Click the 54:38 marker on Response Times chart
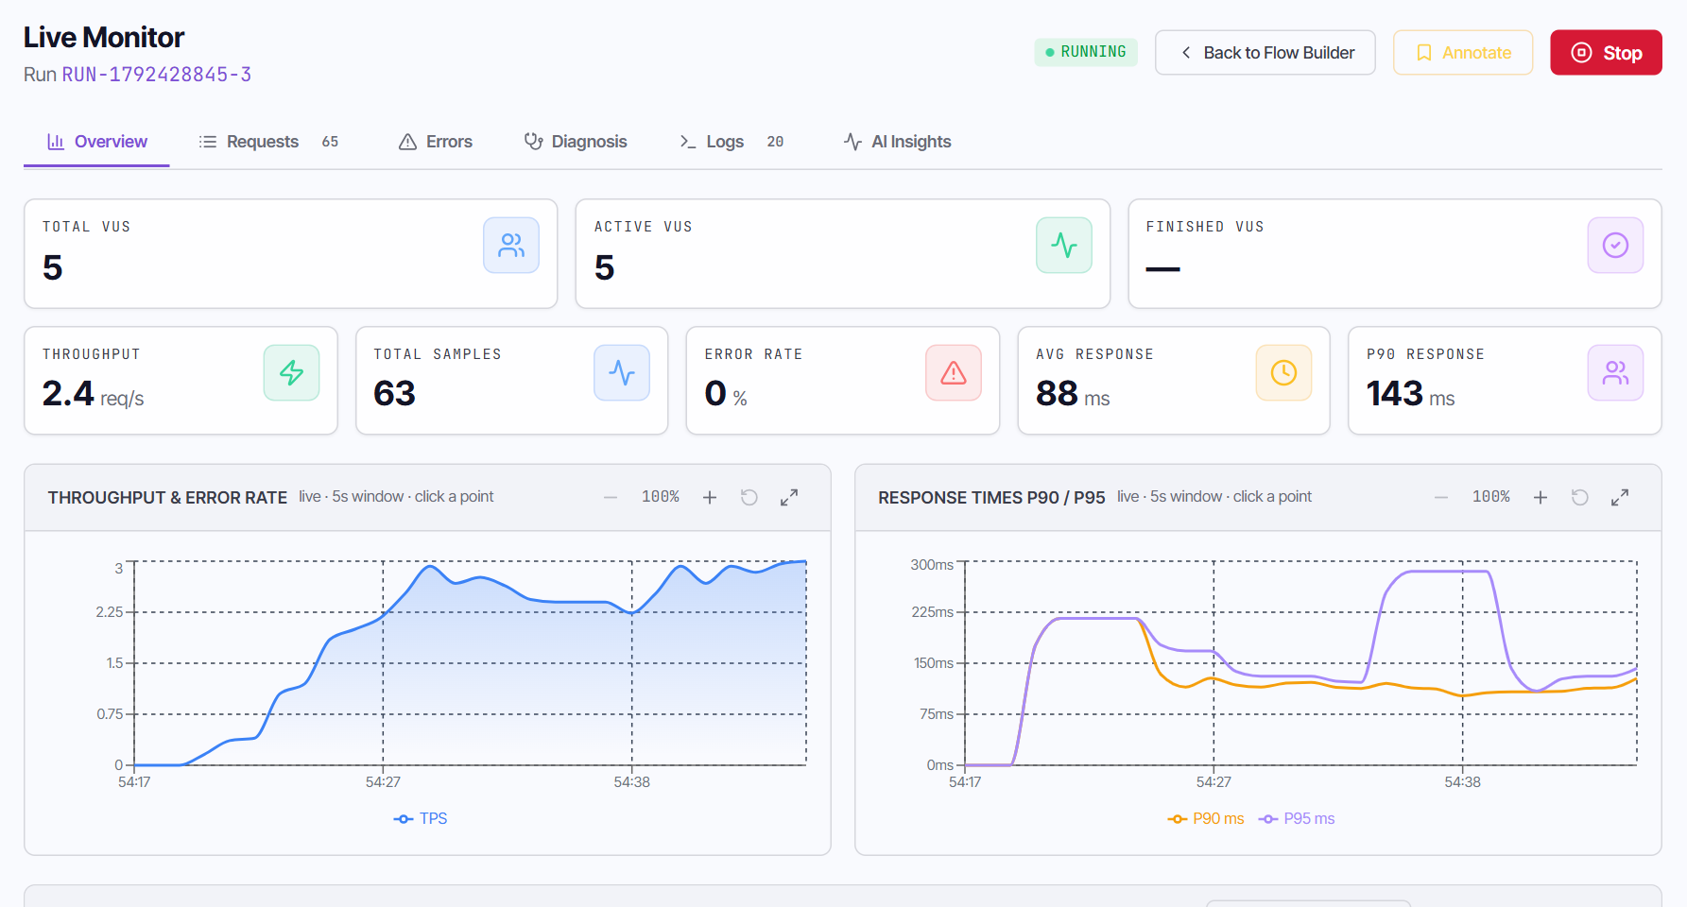Viewport: 1687px width, 907px height. pyautogui.click(x=1462, y=782)
